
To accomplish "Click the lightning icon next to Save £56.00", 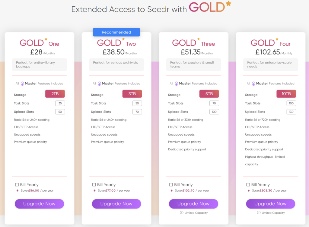I will [18, 191].
